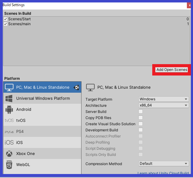
Task: Click the Add Open Scenes button
Action: (x=172, y=70)
